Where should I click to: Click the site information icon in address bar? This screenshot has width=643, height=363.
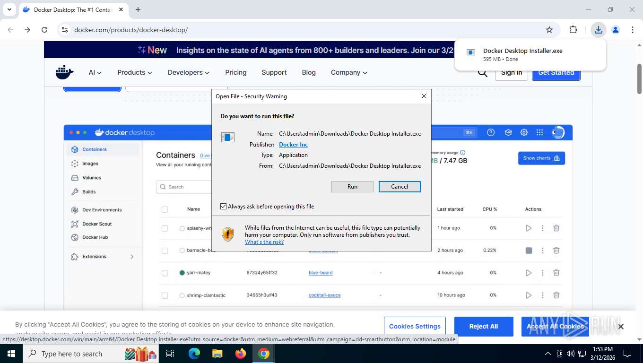[x=65, y=30]
